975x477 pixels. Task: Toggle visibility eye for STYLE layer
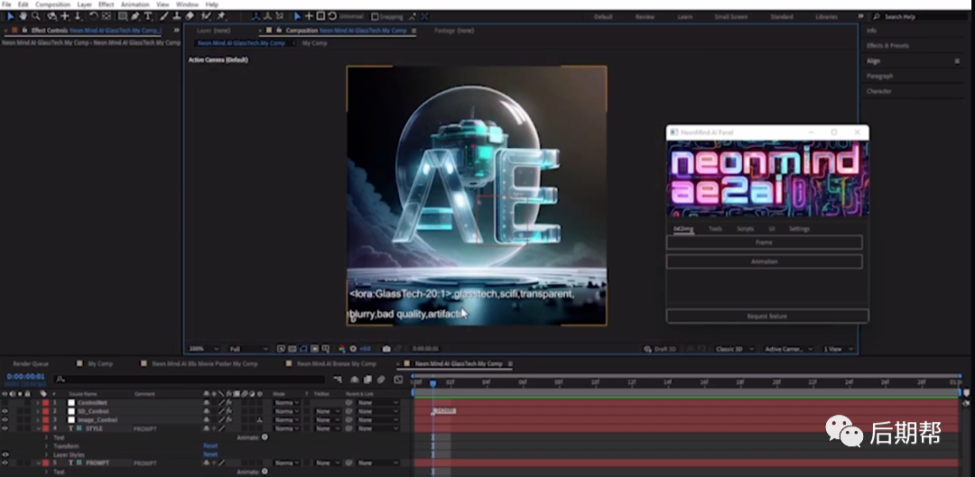coord(5,428)
